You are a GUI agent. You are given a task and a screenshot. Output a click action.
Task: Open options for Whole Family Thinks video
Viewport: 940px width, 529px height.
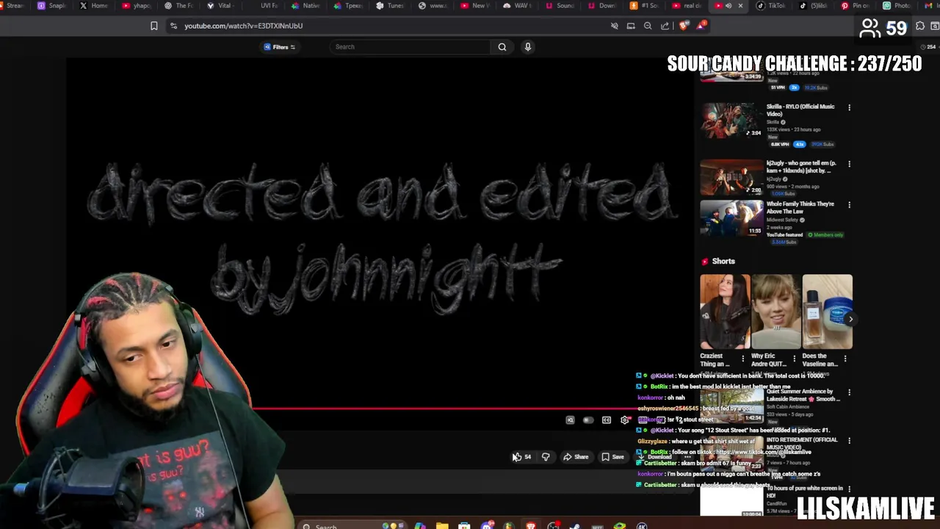coord(849,205)
